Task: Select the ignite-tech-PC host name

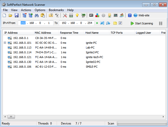Action: (94, 57)
